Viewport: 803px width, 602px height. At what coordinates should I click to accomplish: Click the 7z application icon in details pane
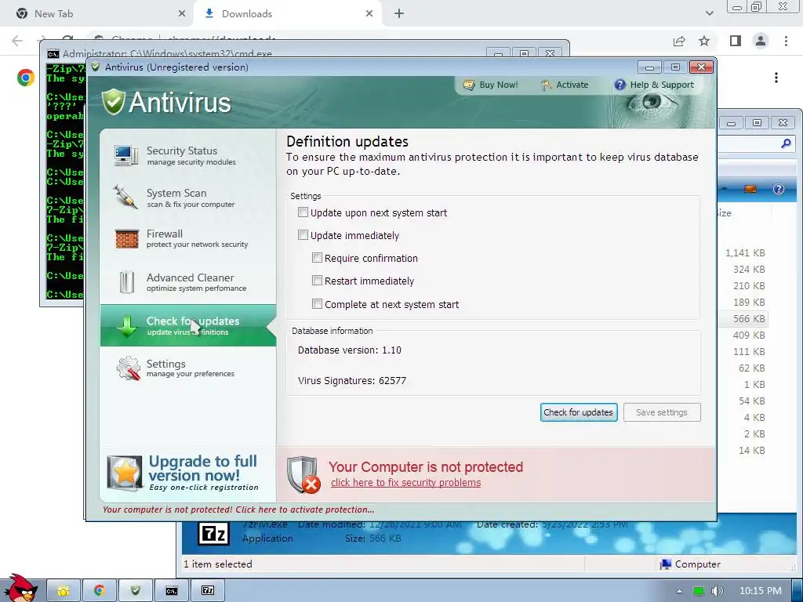pyautogui.click(x=213, y=535)
